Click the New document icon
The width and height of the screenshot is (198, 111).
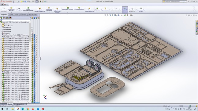click(18, 2)
